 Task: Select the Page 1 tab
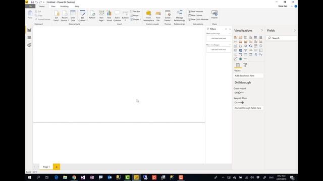pos(46,167)
